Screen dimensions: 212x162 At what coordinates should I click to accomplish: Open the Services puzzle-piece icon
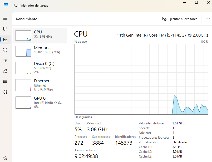coord(5,92)
